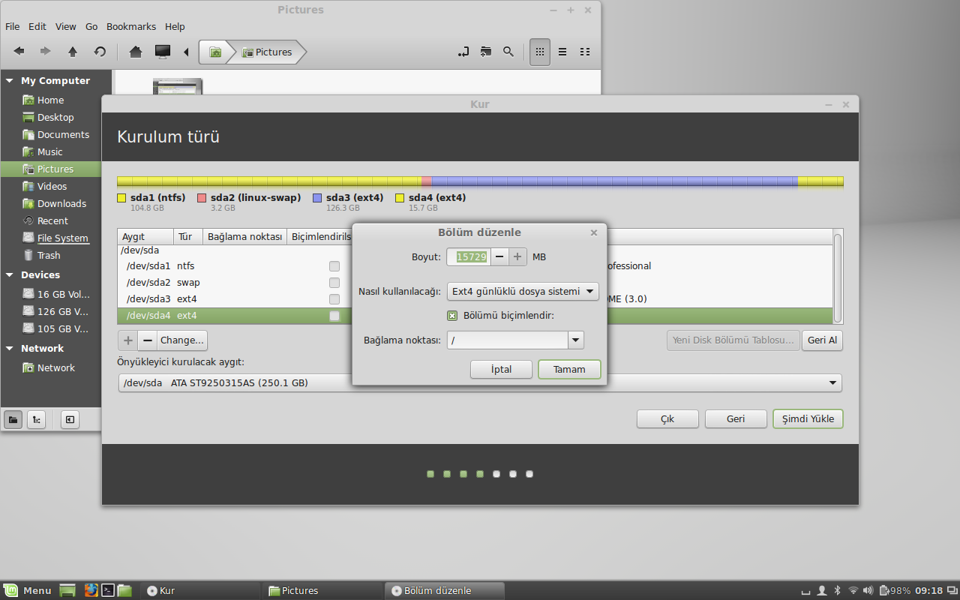This screenshot has height=600, width=960.
Task: Open user applet in system tray
Action: (x=822, y=590)
